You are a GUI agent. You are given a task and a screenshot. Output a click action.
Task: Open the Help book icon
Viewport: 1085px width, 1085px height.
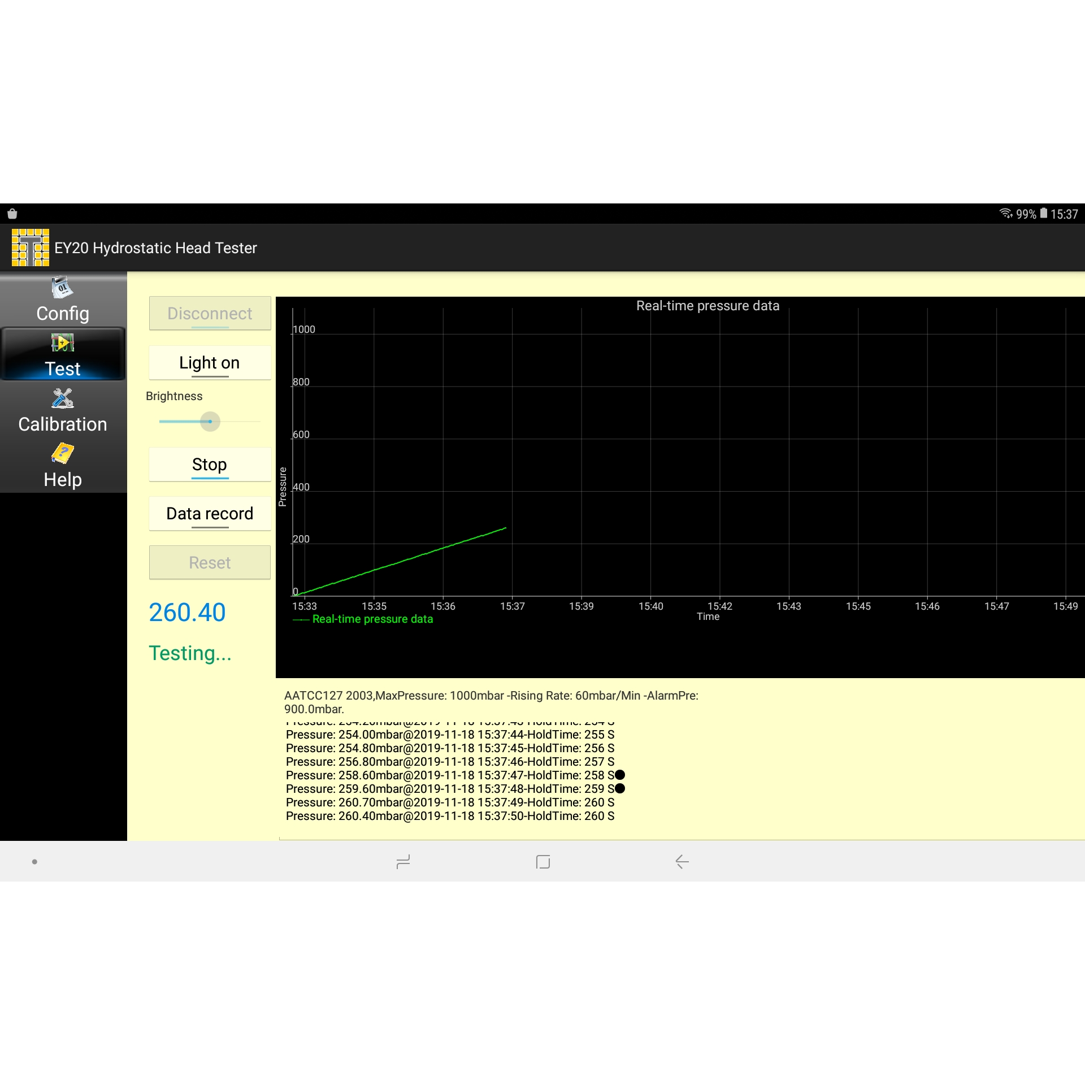[x=63, y=453]
